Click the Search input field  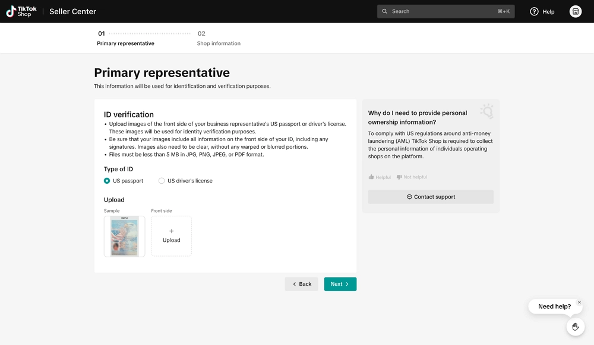point(445,11)
